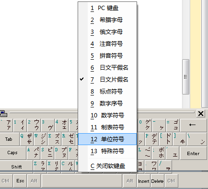The image size is (208, 189).
Task: Switch to '3 俄文字母' layout
Action: click(x=107, y=32)
